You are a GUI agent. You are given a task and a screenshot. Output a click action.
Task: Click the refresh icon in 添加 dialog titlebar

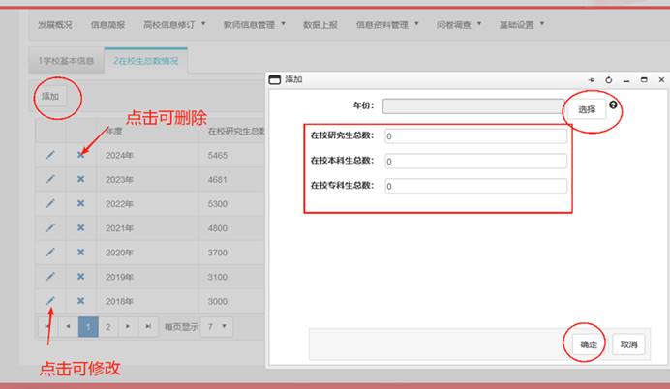coord(609,80)
